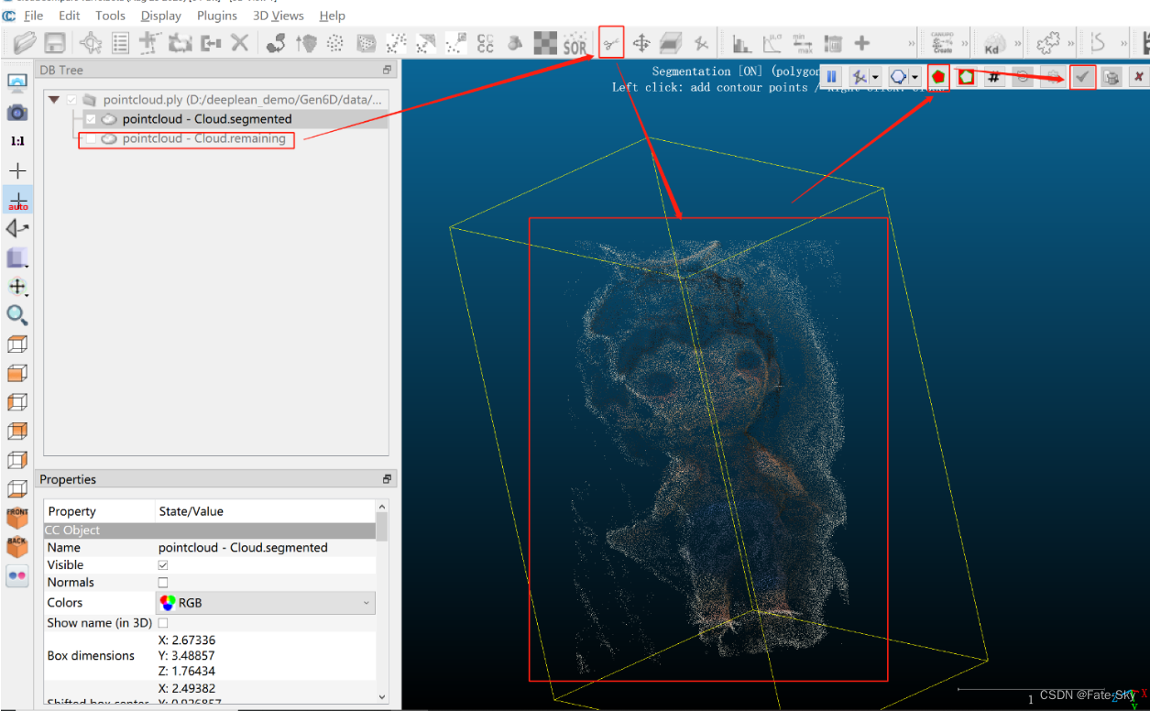Screen dimensions: 1150x711
Task: Toggle checkbox for pointcloud - Cloud.remaining
Action: pos(91,139)
